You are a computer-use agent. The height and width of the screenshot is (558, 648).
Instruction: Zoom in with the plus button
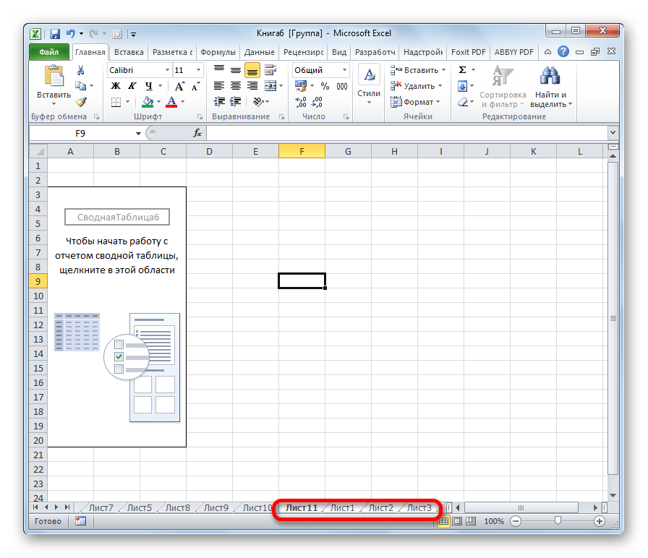coord(600,521)
